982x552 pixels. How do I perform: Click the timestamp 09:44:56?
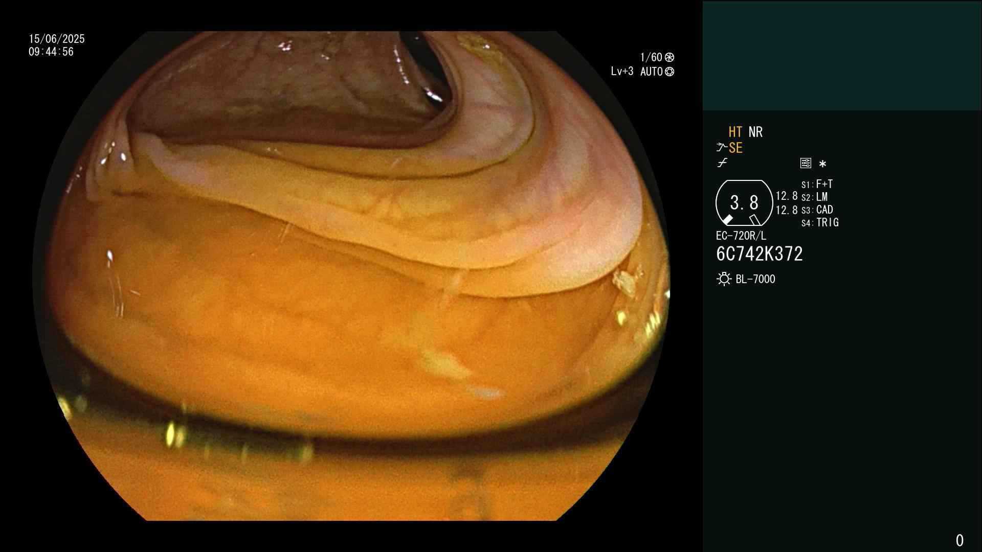(x=51, y=52)
